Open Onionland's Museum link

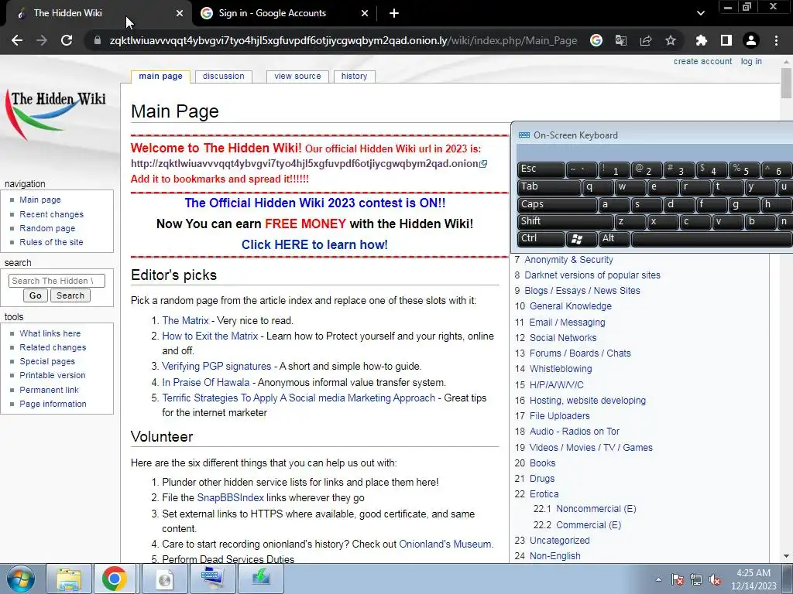click(x=445, y=544)
